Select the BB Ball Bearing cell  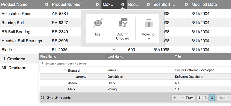(16, 32)
